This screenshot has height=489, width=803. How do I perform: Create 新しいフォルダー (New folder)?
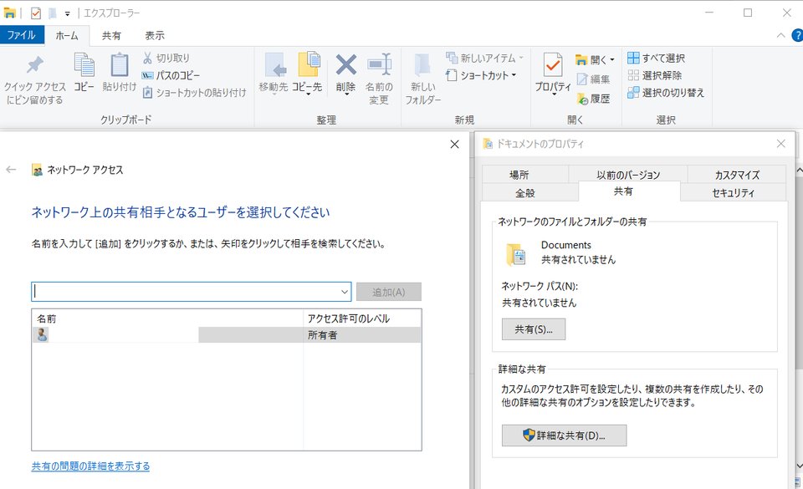pyautogui.click(x=423, y=79)
